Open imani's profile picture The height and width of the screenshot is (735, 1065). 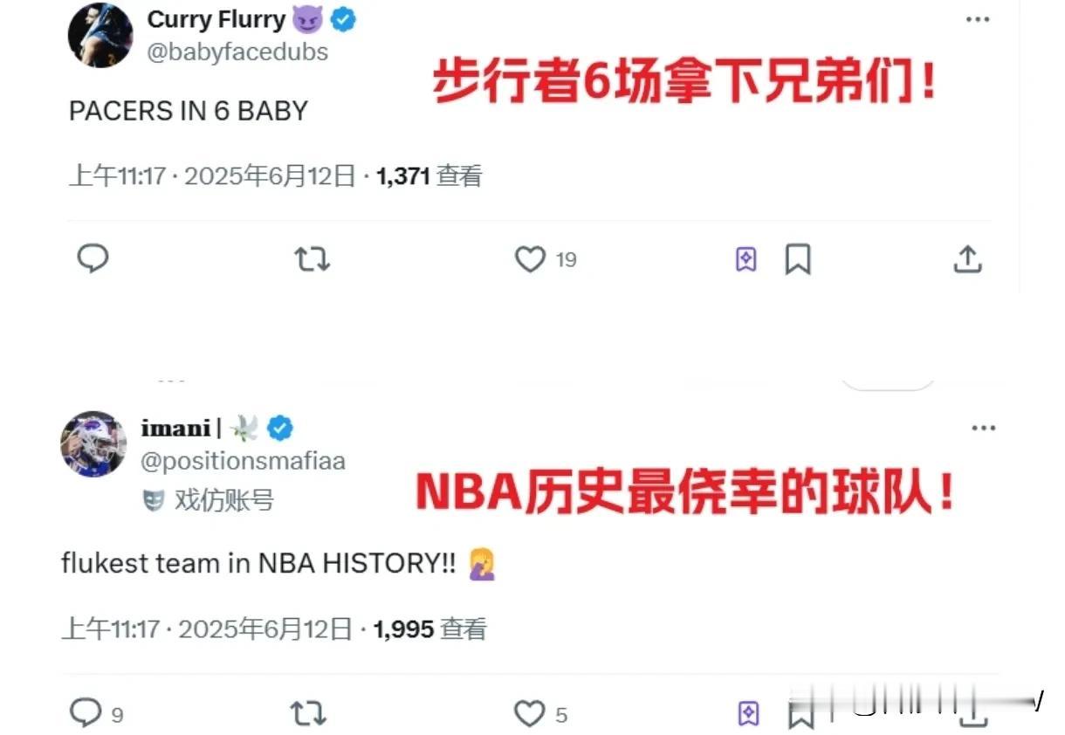(x=93, y=443)
